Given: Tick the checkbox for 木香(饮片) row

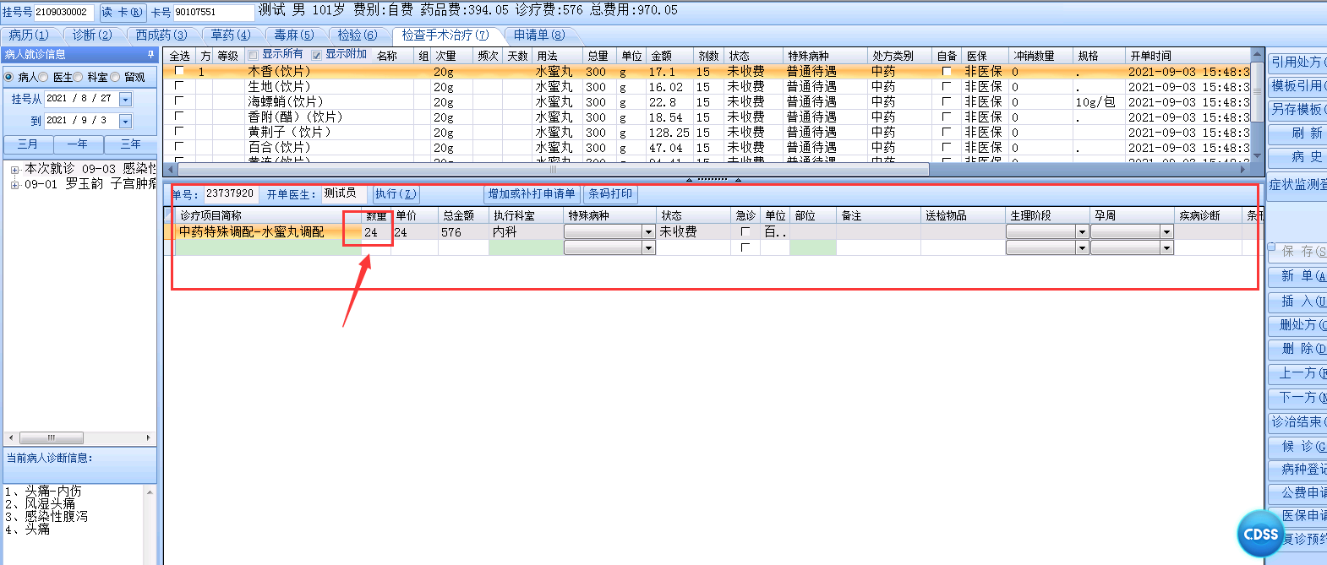Looking at the screenshot, I should point(178,71).
